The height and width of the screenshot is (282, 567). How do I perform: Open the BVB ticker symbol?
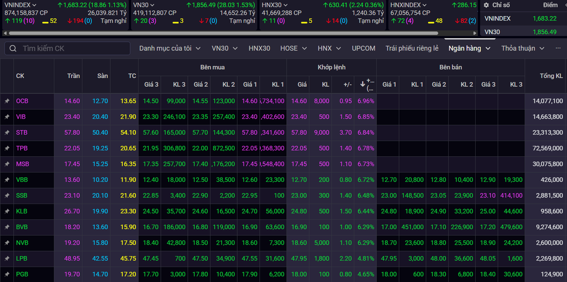point(22,227)
